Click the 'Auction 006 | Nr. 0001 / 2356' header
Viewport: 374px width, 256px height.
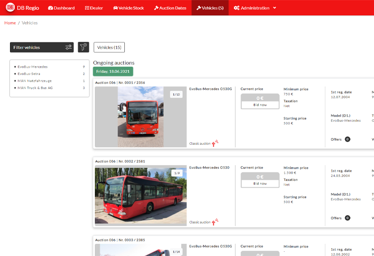pos(120,83)
